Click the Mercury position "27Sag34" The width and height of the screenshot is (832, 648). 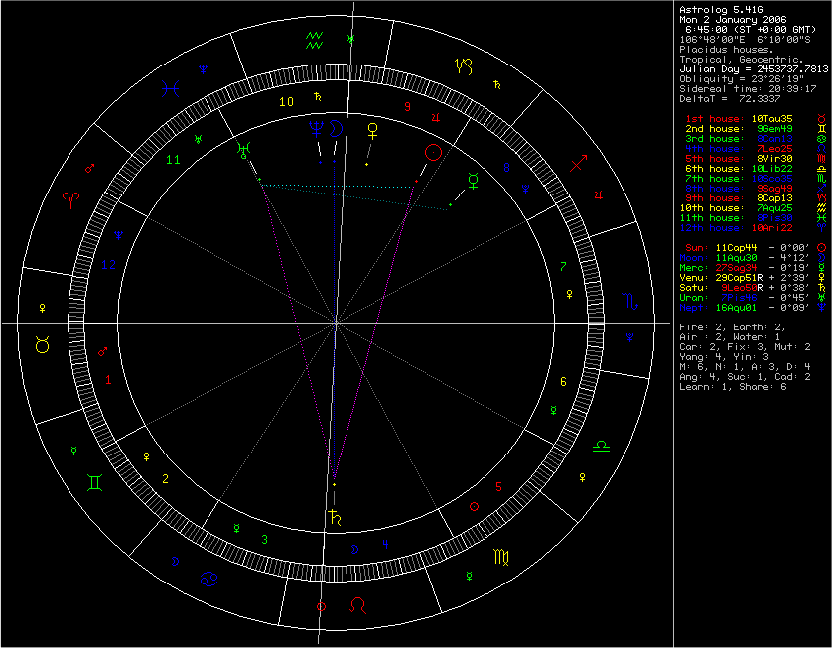pyautogui.click(x=737, y=268)
